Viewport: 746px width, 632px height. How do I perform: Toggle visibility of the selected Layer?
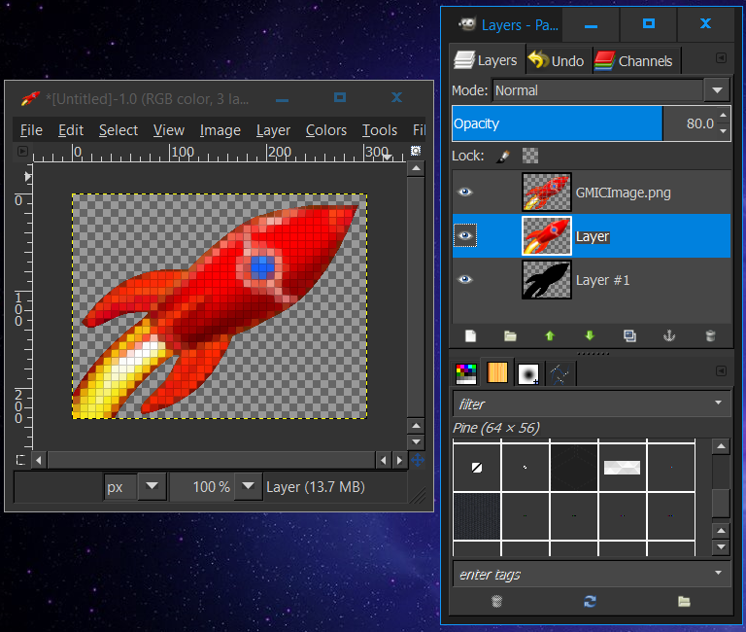pos(465,235)
